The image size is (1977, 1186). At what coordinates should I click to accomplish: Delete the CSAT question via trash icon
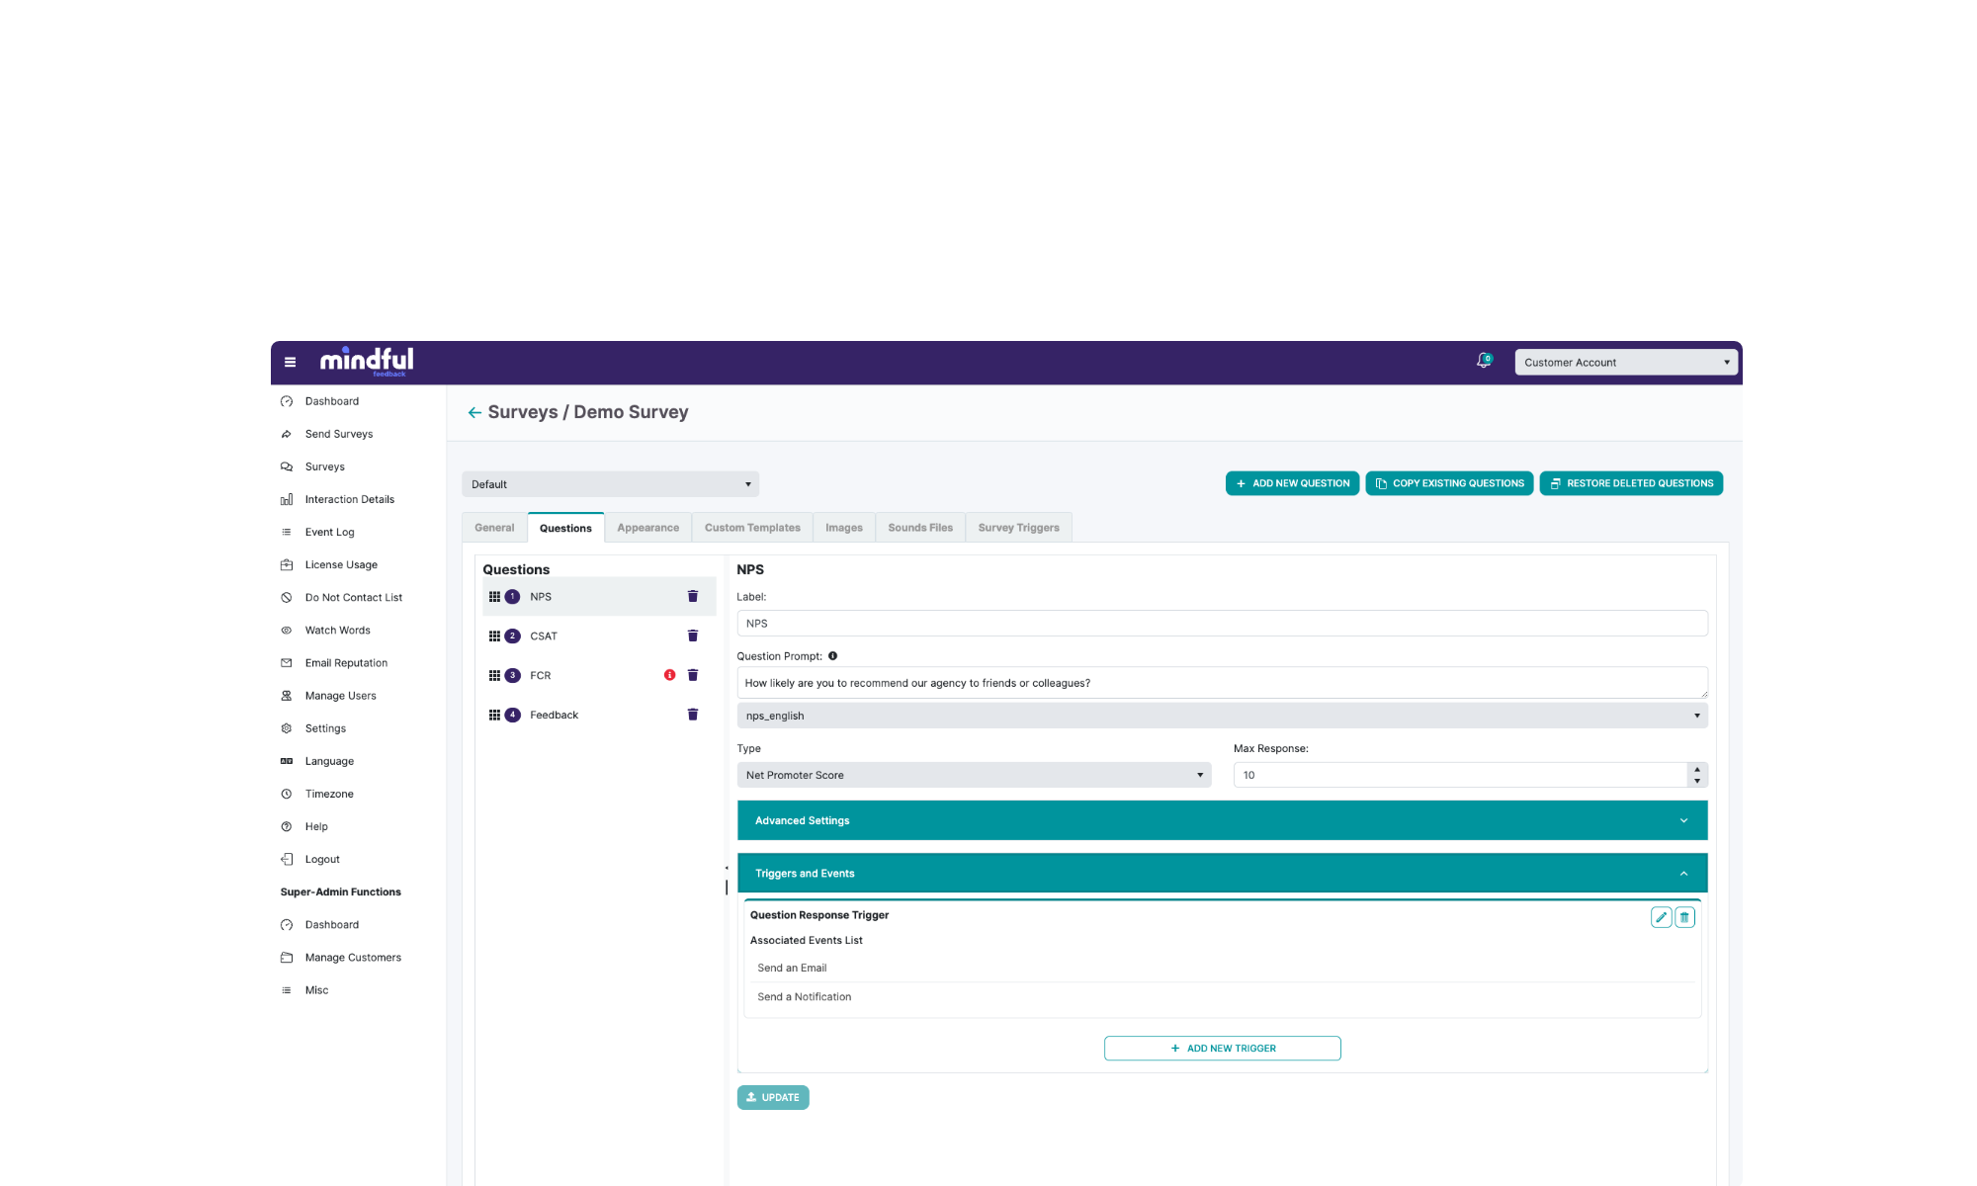(693, 635)
